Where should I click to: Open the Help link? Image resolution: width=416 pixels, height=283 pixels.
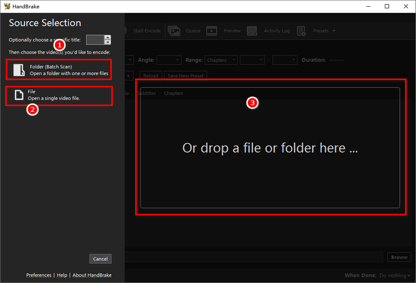click(x=62, y=275)
